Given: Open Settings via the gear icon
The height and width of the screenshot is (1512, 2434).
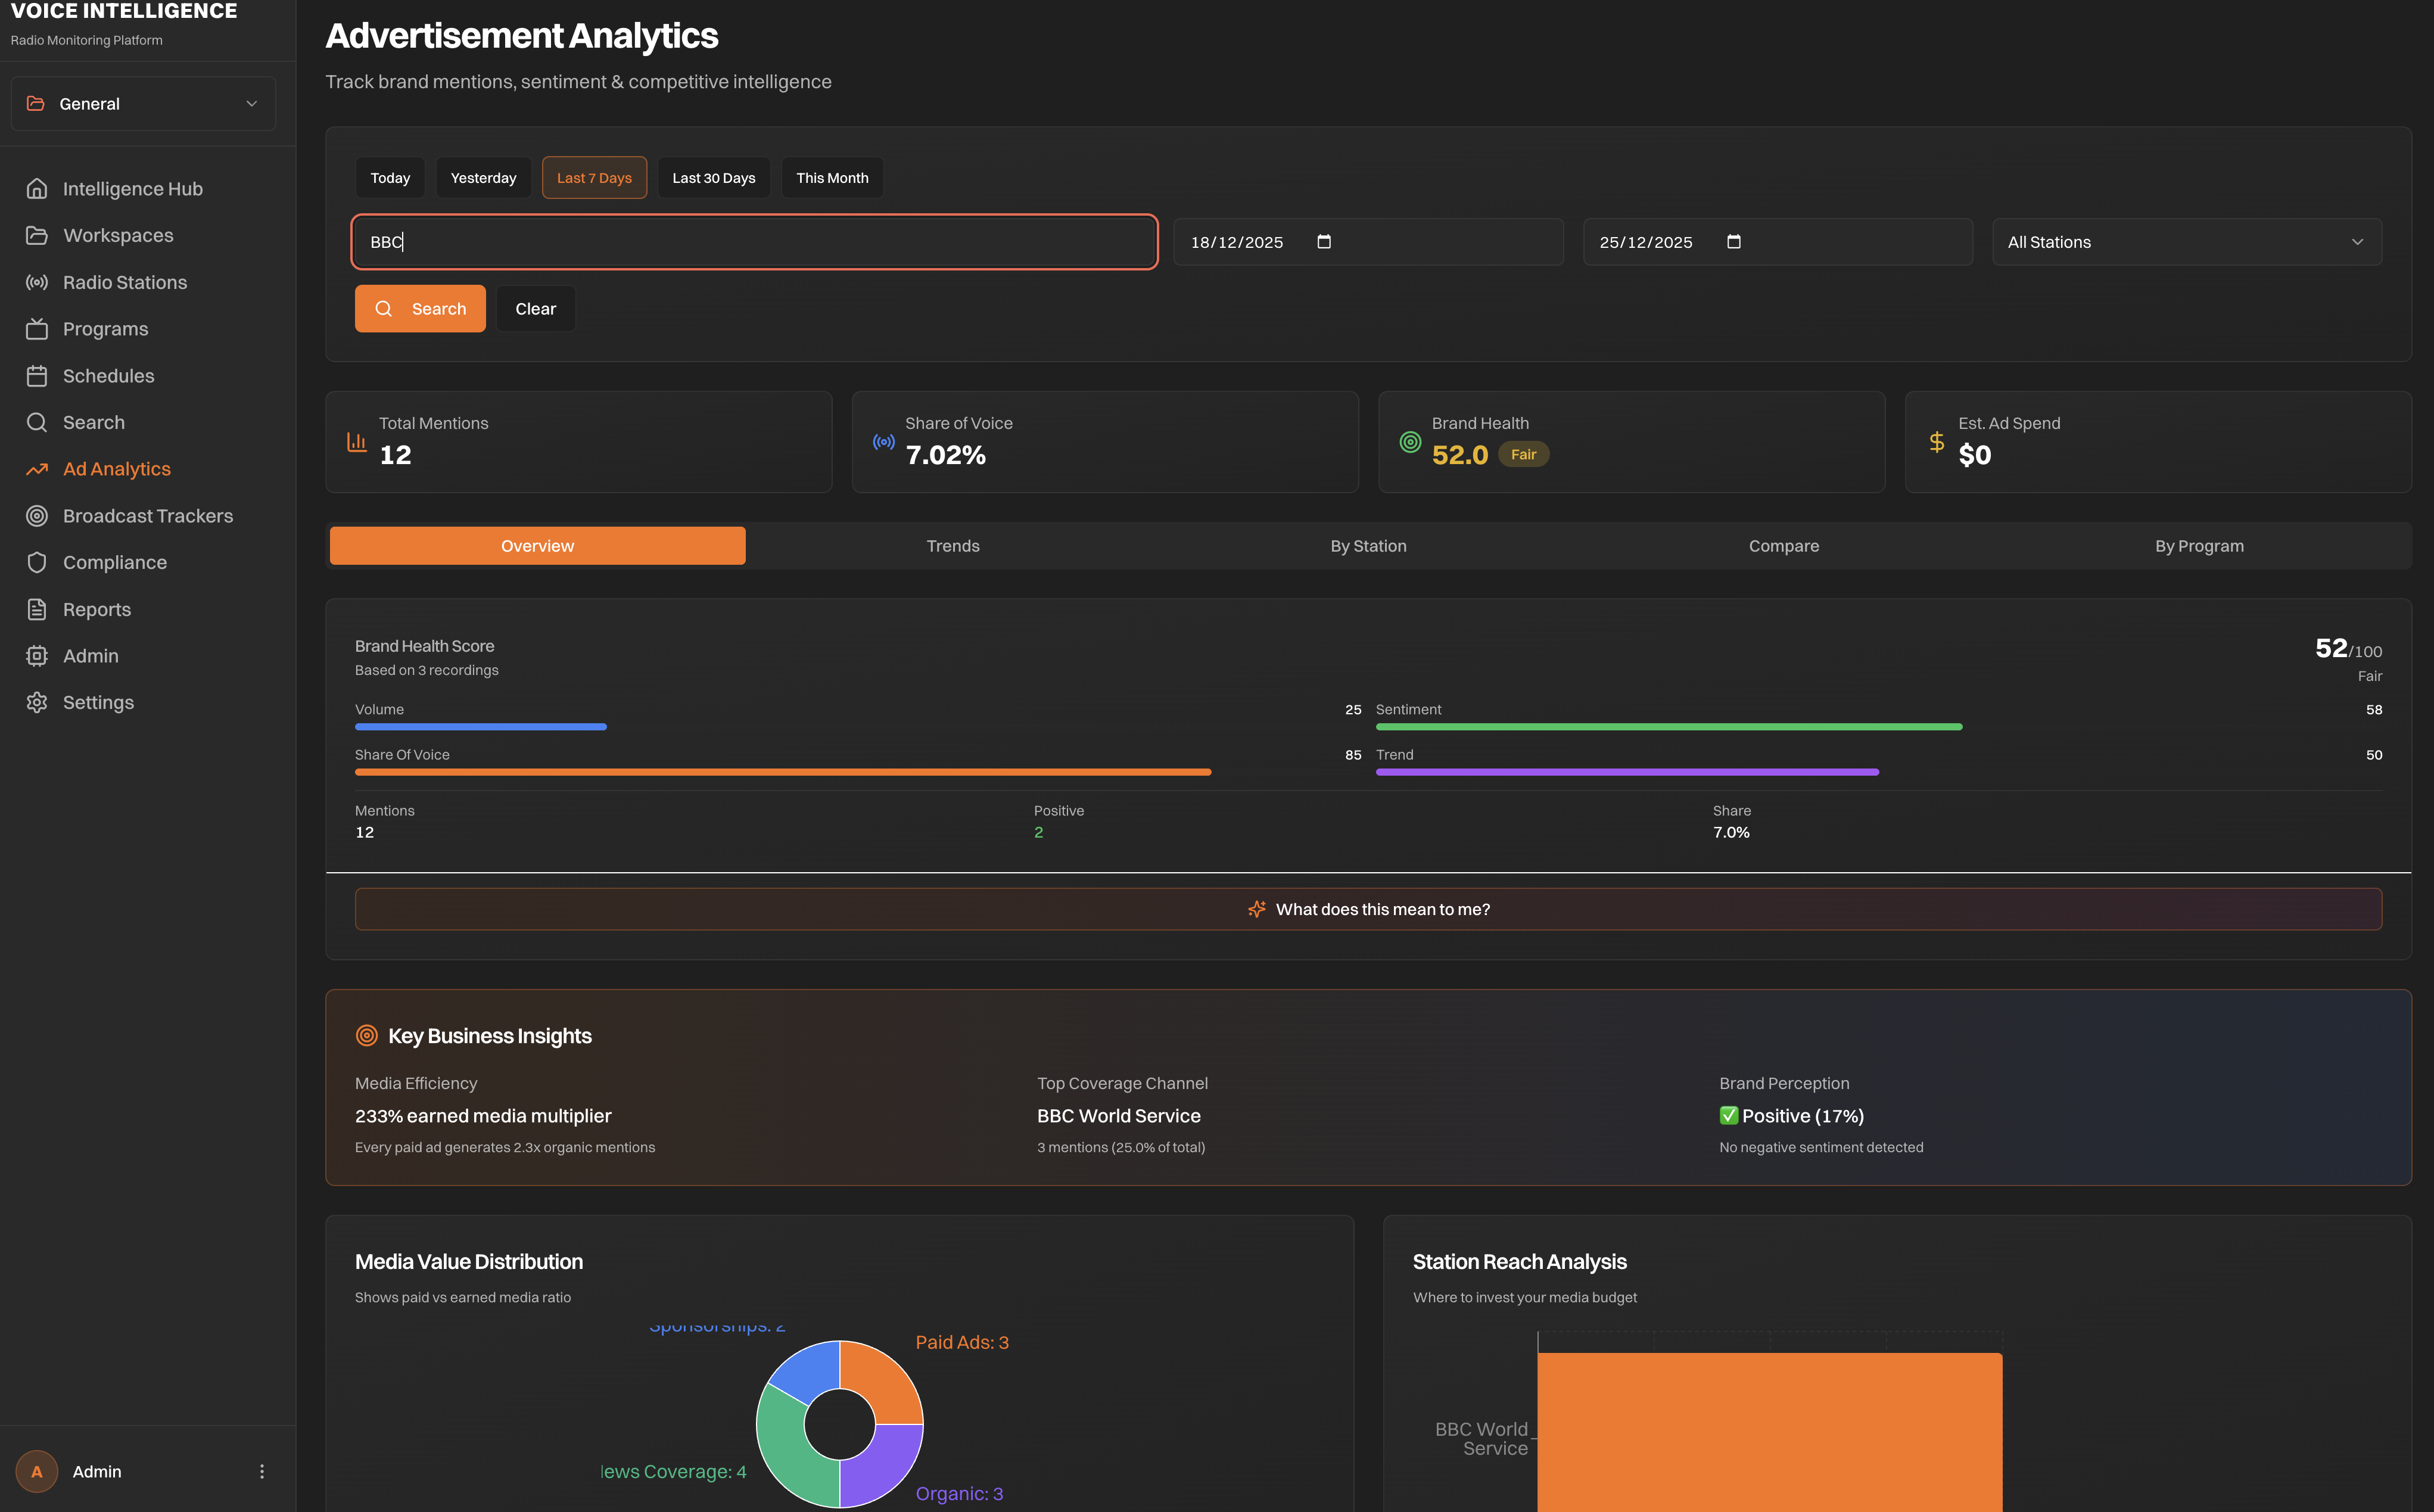Looking at the screenshot, I should click(37, 702).
